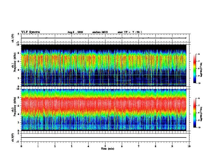Click the "ch.1 Frequency (kHz)" axis label

(14, 62)
